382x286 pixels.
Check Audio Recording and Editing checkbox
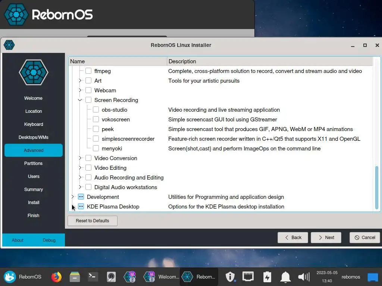[88, 177]
